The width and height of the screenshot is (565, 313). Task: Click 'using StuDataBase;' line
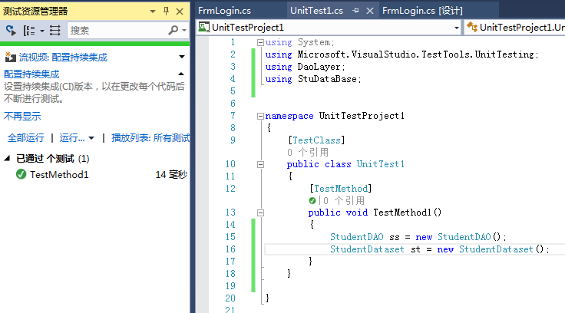[313, 79]
